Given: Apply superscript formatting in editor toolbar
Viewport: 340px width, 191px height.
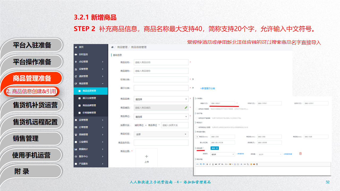Looking at the screenshot, I should 219,164.
